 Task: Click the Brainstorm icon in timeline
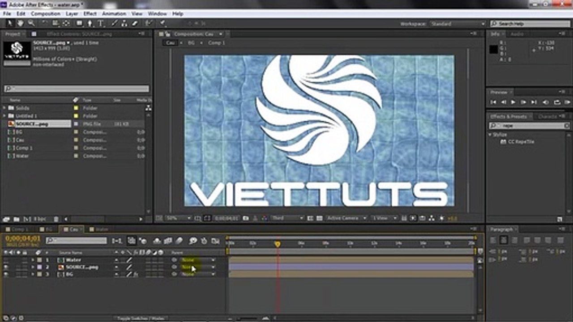[193, 241]
